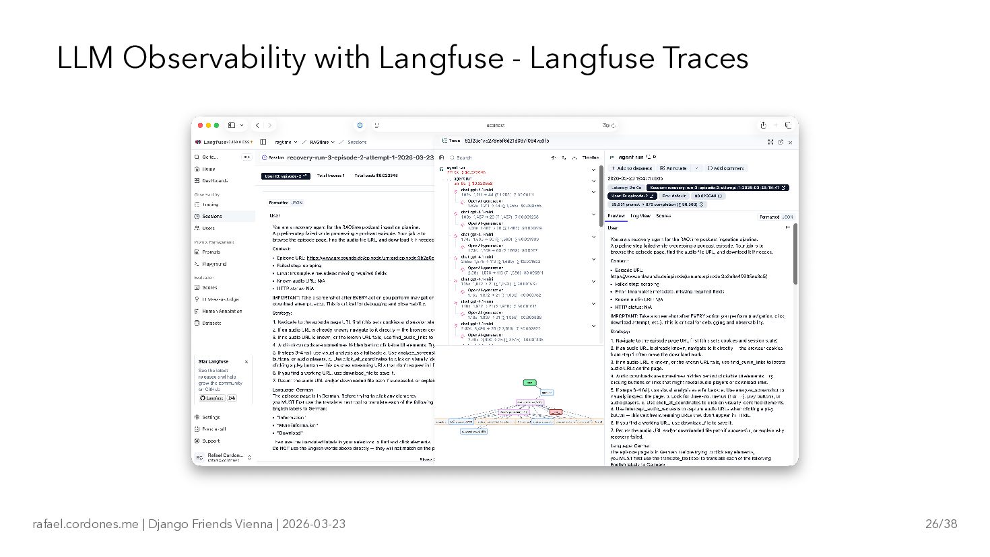The width and height of the screenshot is (990, 557).
Task: Open Human Annotation in sidebar
Action: [x=222, y=311]
